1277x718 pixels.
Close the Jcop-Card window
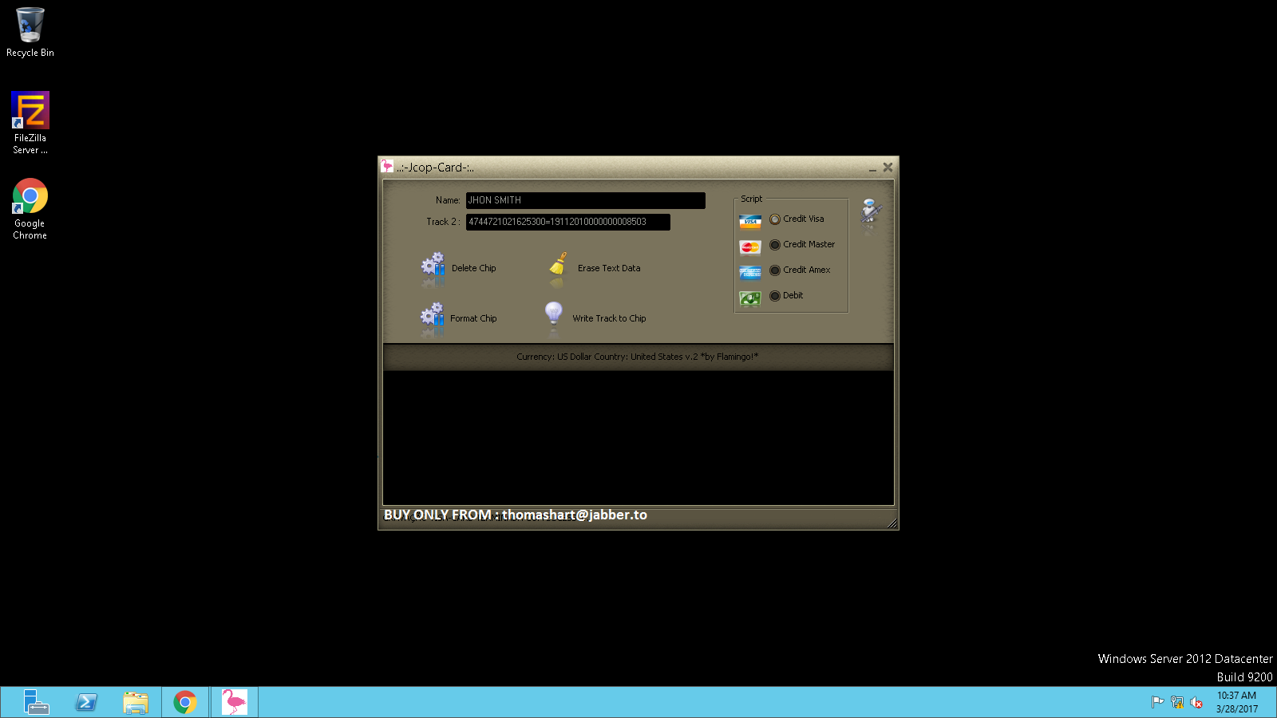pos(888,168)
